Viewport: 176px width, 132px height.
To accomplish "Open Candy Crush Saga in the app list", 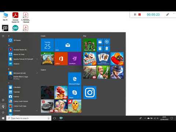I will tap(23, 106).
